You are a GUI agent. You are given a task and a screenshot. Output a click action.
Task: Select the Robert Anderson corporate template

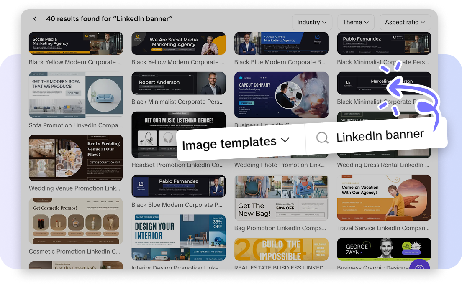tap(179, 83)
